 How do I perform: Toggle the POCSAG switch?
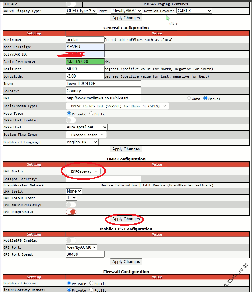click(71, 4)
